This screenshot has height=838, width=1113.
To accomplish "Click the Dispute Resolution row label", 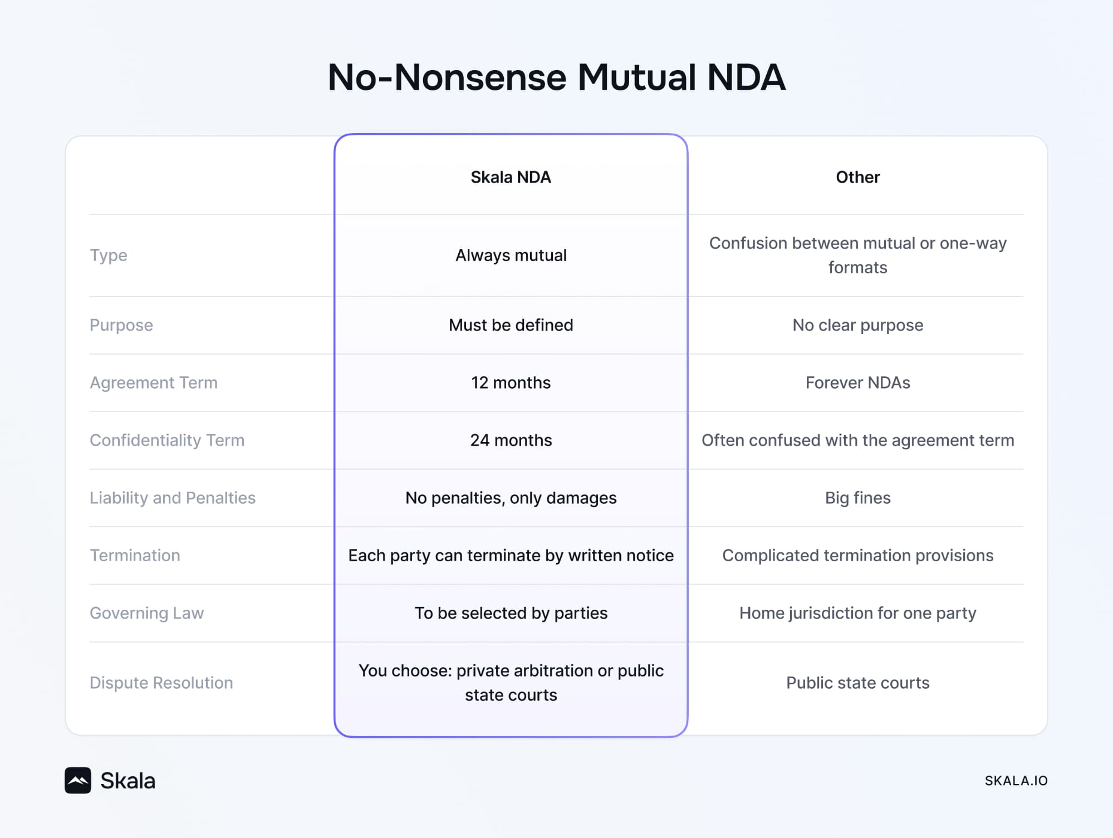I will coord(161,683).
